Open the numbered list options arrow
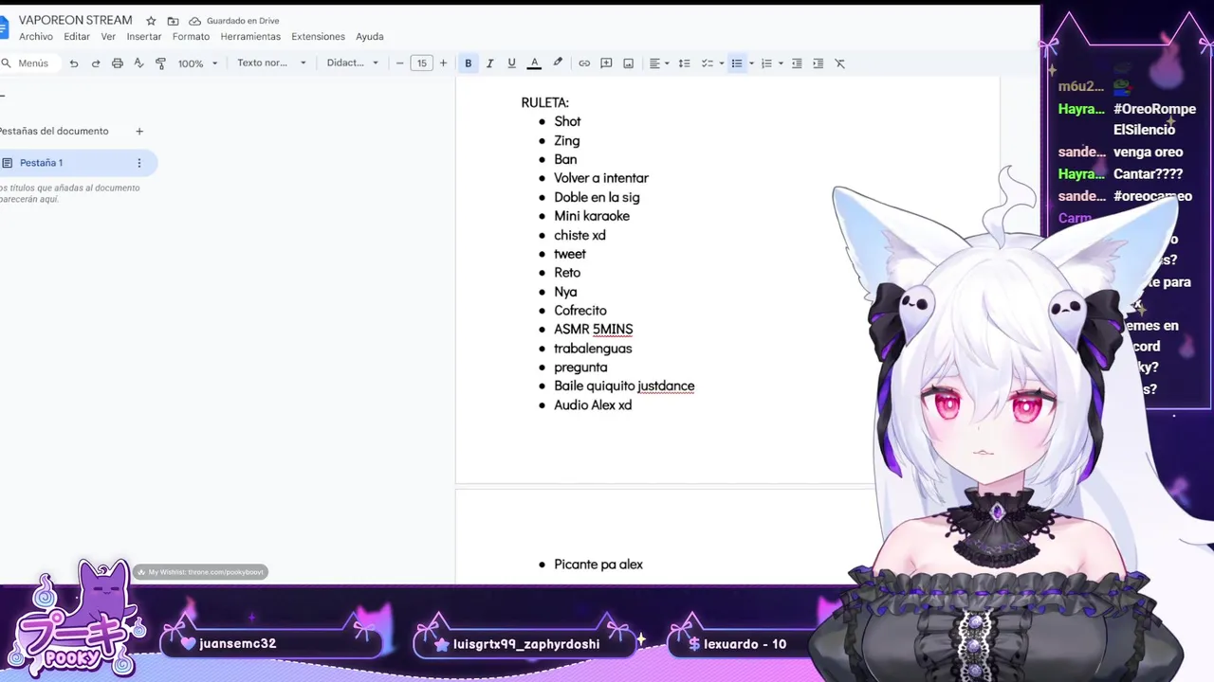 click(x=781, y=63)
